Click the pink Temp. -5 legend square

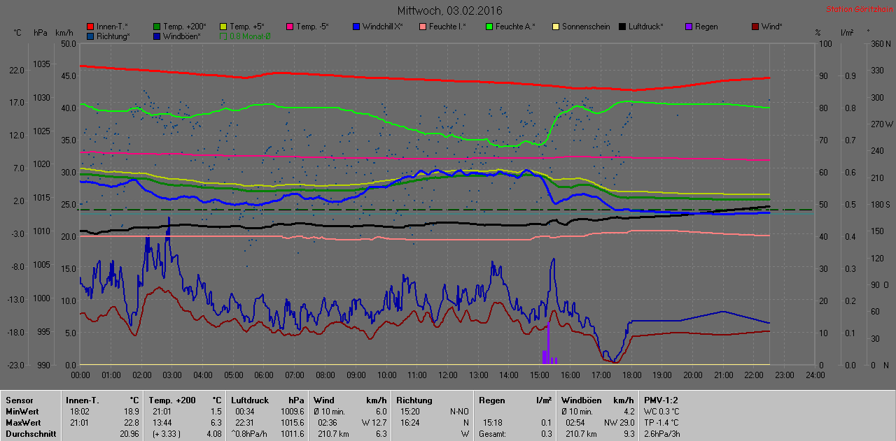click(290, 27)
